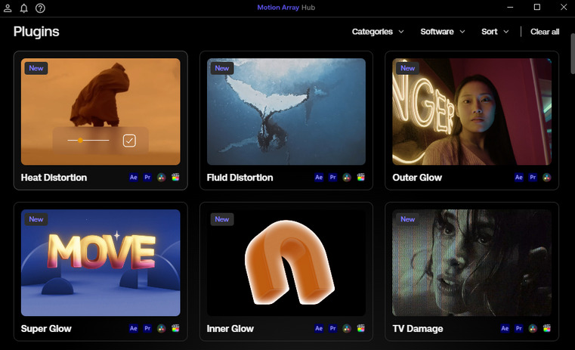Click Final Cut Pro icon on Heat Distortion
This screenshot has width=575, height=350.
(175, 178)
